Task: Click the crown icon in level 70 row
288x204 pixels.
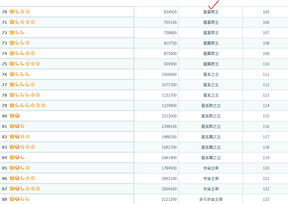Action: tap(12, 12)
